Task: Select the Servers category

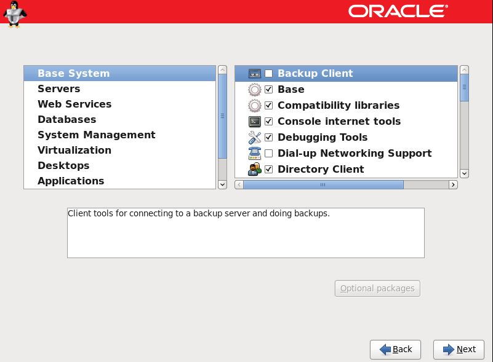Action: click(120, 89)
